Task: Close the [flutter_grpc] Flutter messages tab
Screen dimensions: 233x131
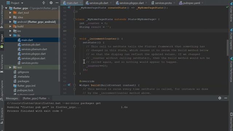Action: (49, 98)
